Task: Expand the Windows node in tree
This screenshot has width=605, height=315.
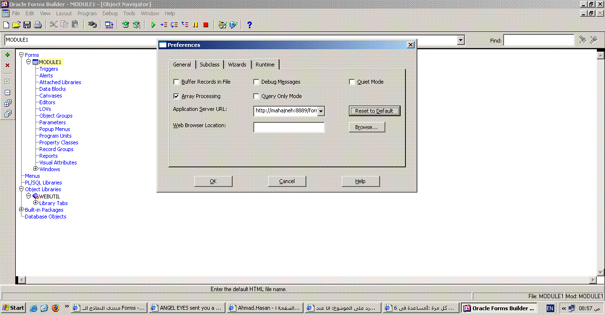Action: 36,169
